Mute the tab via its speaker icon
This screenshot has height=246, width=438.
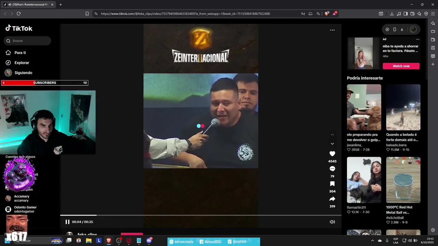click(x=10, y=4)
